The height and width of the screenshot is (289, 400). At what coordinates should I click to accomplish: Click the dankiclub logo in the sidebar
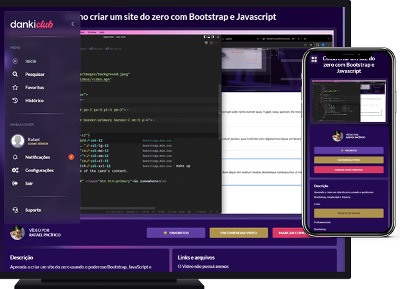(x=32, y=24)
